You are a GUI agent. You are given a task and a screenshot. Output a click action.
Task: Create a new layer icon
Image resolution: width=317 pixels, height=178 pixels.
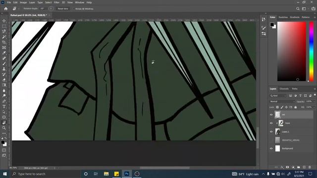pyautogui.click(x=304, y=167)
